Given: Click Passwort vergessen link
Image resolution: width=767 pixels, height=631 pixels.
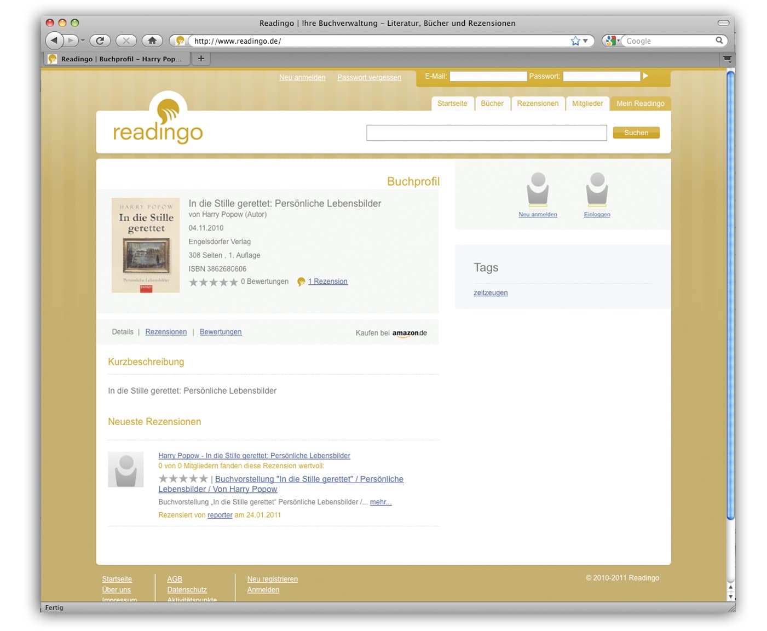Looking at the screenshot, I should (x=369, y=78).
